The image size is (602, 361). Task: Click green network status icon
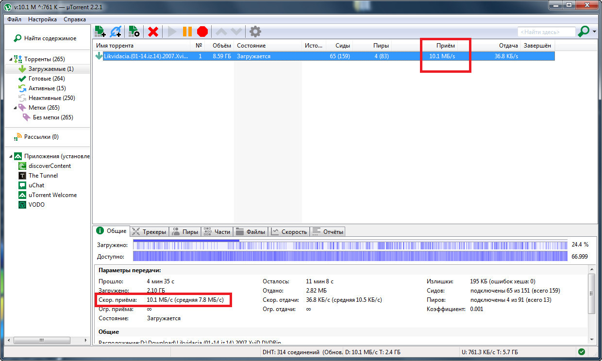582,352
